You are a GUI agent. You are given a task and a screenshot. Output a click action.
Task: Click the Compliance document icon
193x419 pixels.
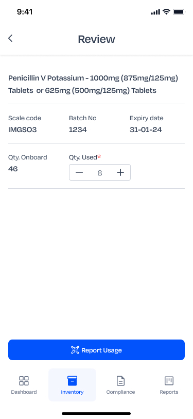coord(121,381)
